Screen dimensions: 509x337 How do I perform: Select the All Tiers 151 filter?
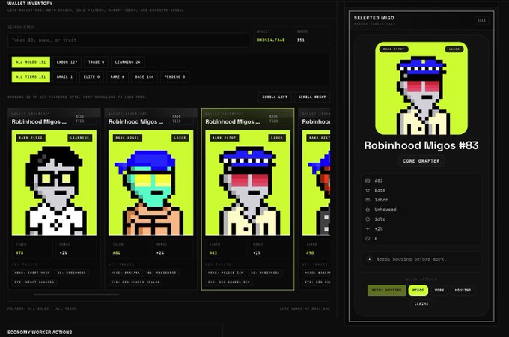click(31, 77)
